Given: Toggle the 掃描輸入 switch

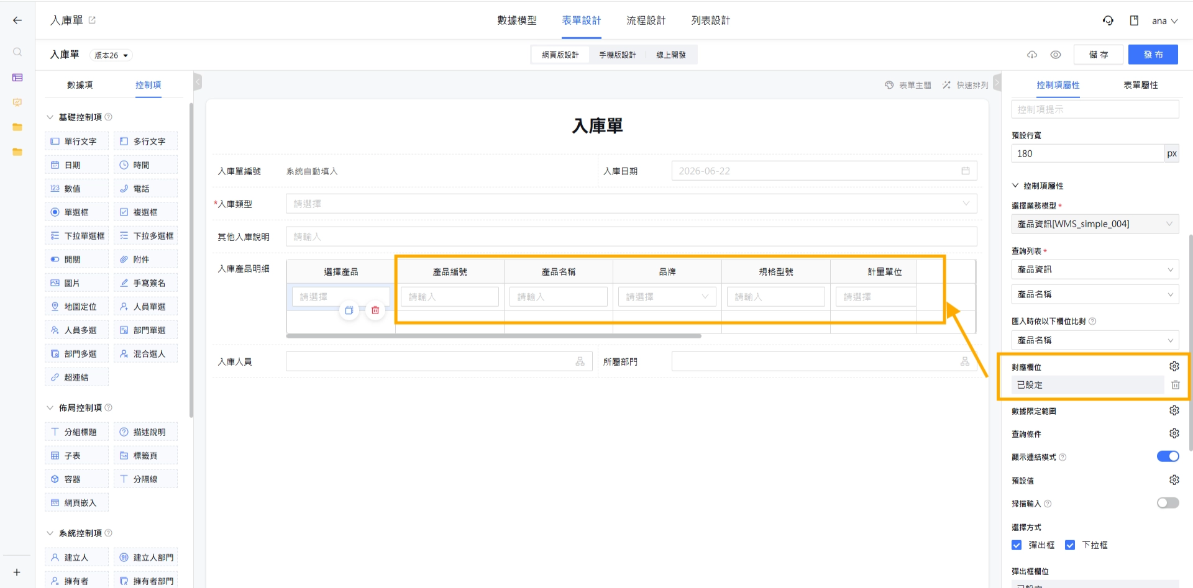Looking at the screenshot, I should 1168,503.
